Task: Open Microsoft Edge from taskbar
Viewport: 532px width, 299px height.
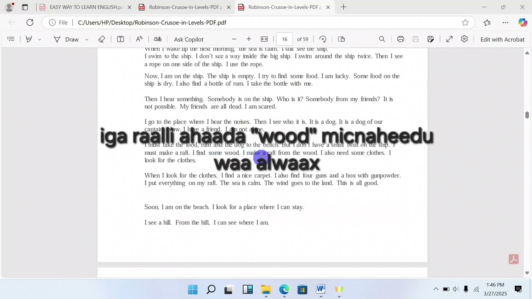Action: coord(284,289)
